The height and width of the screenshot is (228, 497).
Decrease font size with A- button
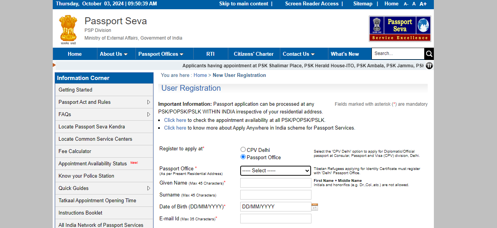pos(406,4)
